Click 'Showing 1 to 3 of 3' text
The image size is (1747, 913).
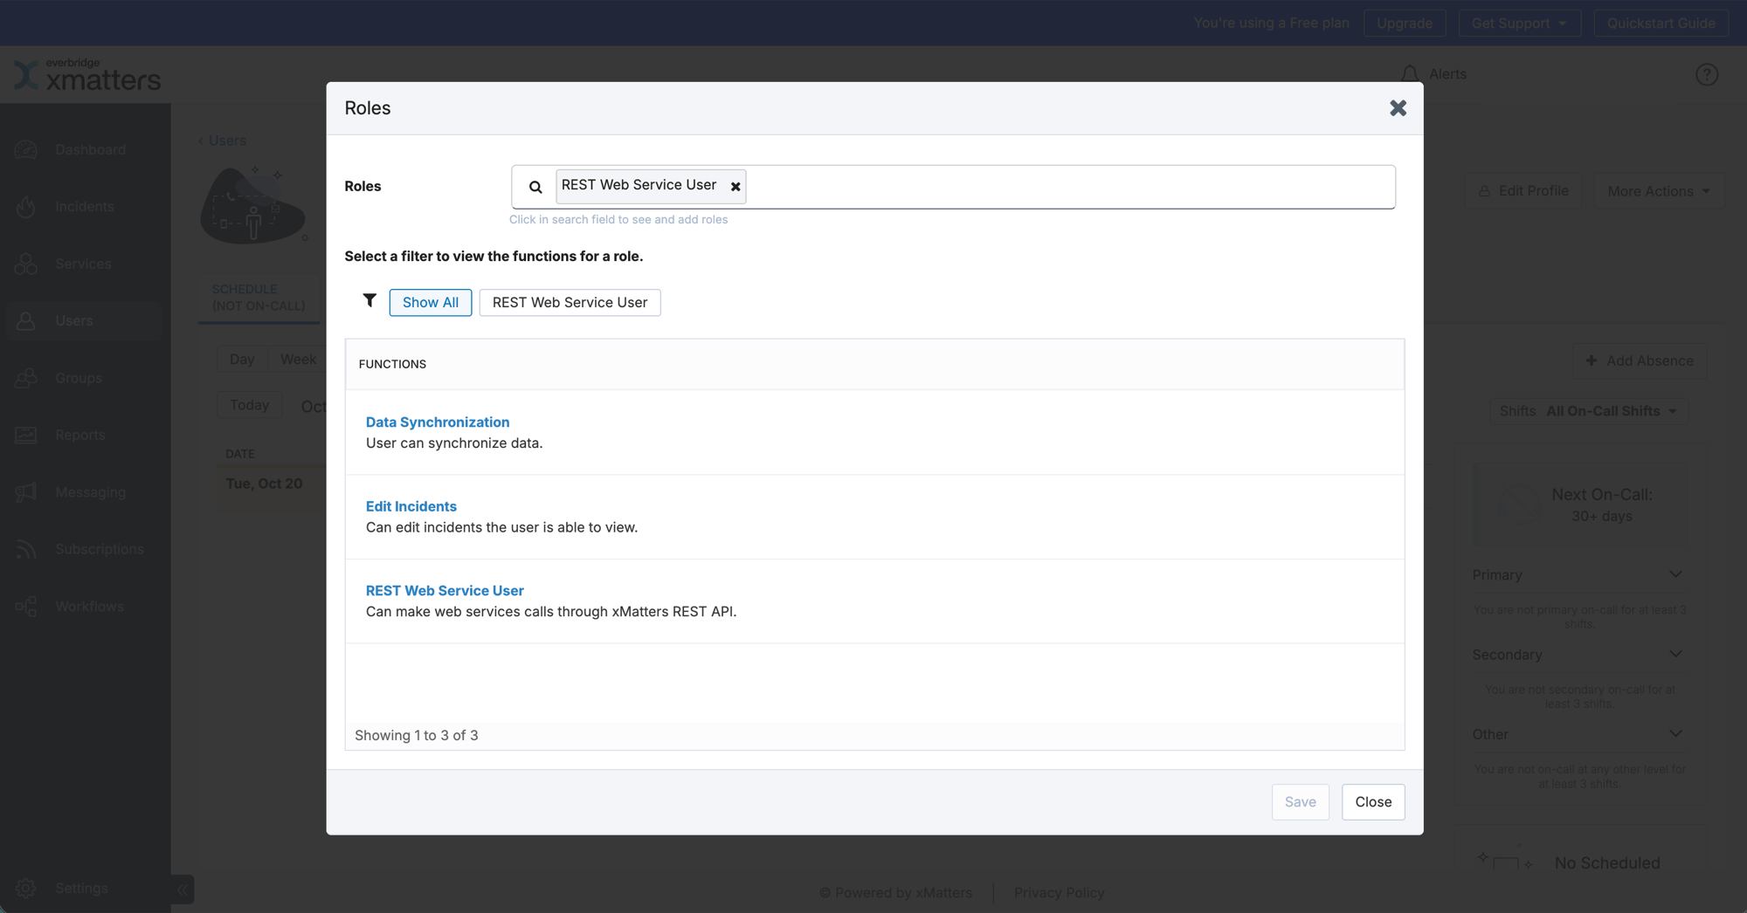(417, 736)
